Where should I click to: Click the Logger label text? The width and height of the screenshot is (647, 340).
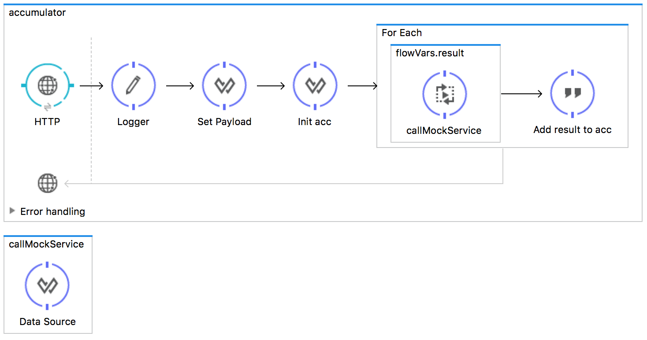click(x=134, y=122)
